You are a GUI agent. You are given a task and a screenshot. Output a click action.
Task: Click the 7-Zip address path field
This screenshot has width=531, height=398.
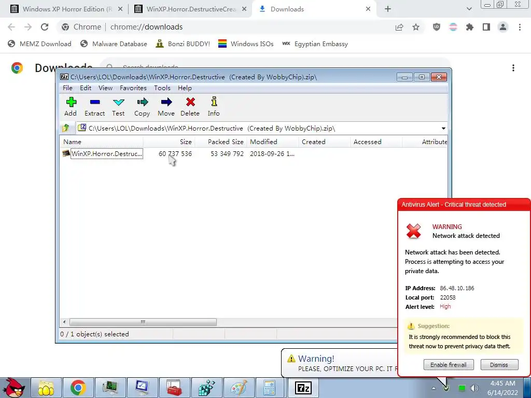point(258,129)
